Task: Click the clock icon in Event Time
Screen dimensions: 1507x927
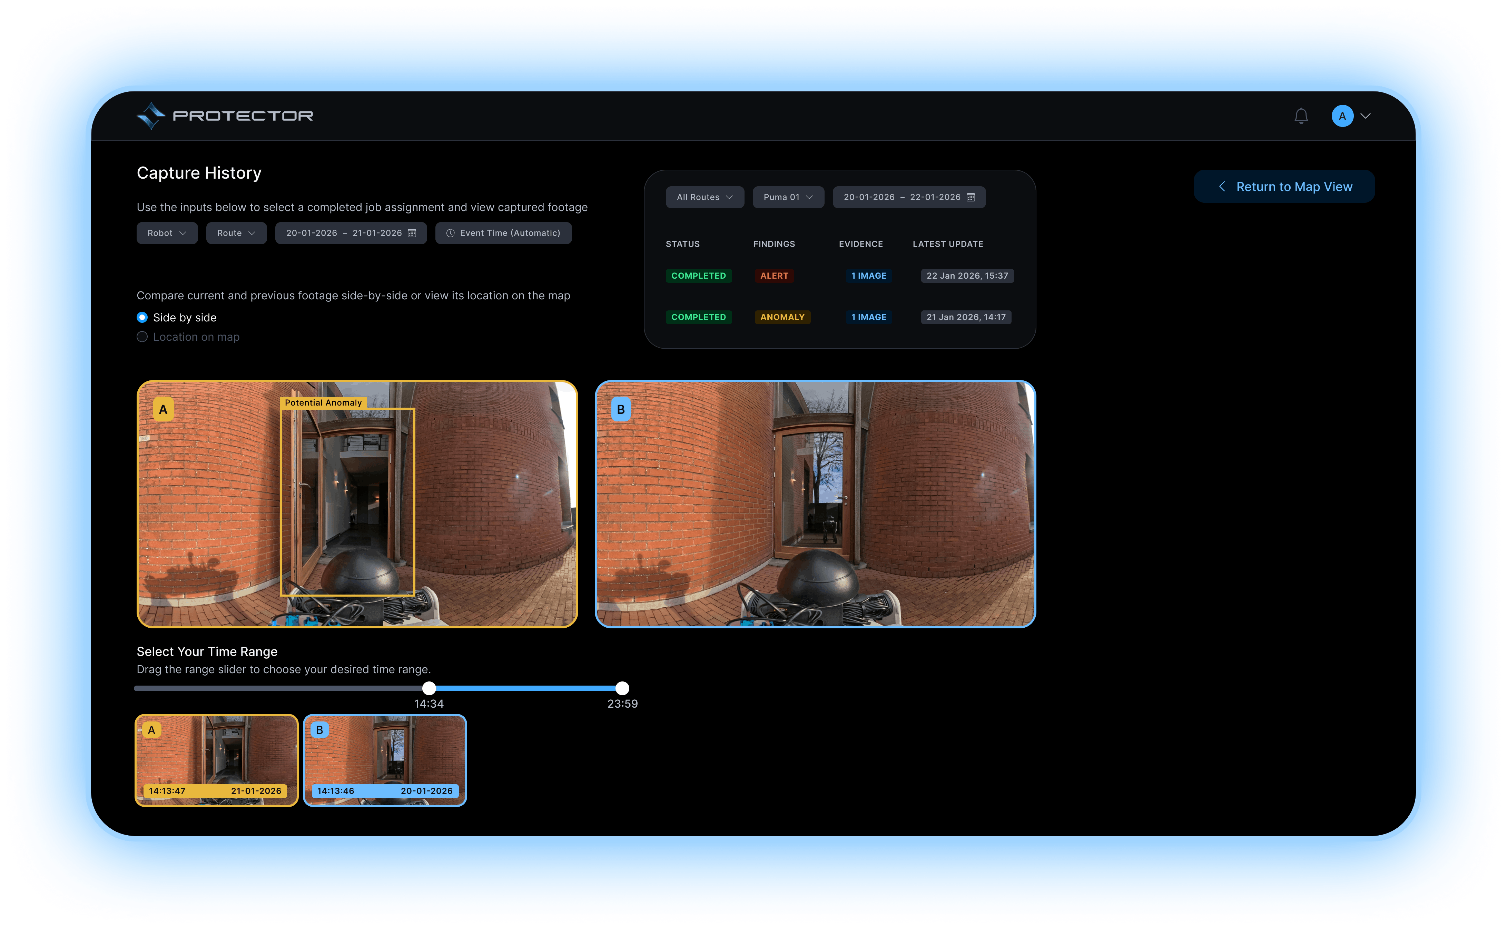Action: point(450,233)
